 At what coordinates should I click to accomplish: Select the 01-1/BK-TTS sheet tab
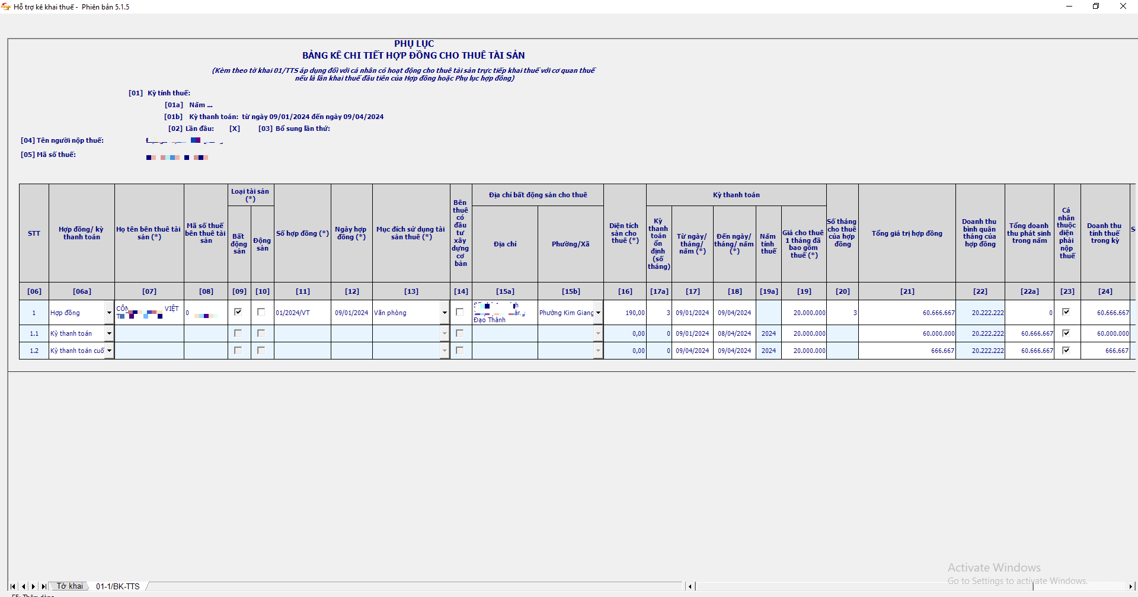[118, 586]
